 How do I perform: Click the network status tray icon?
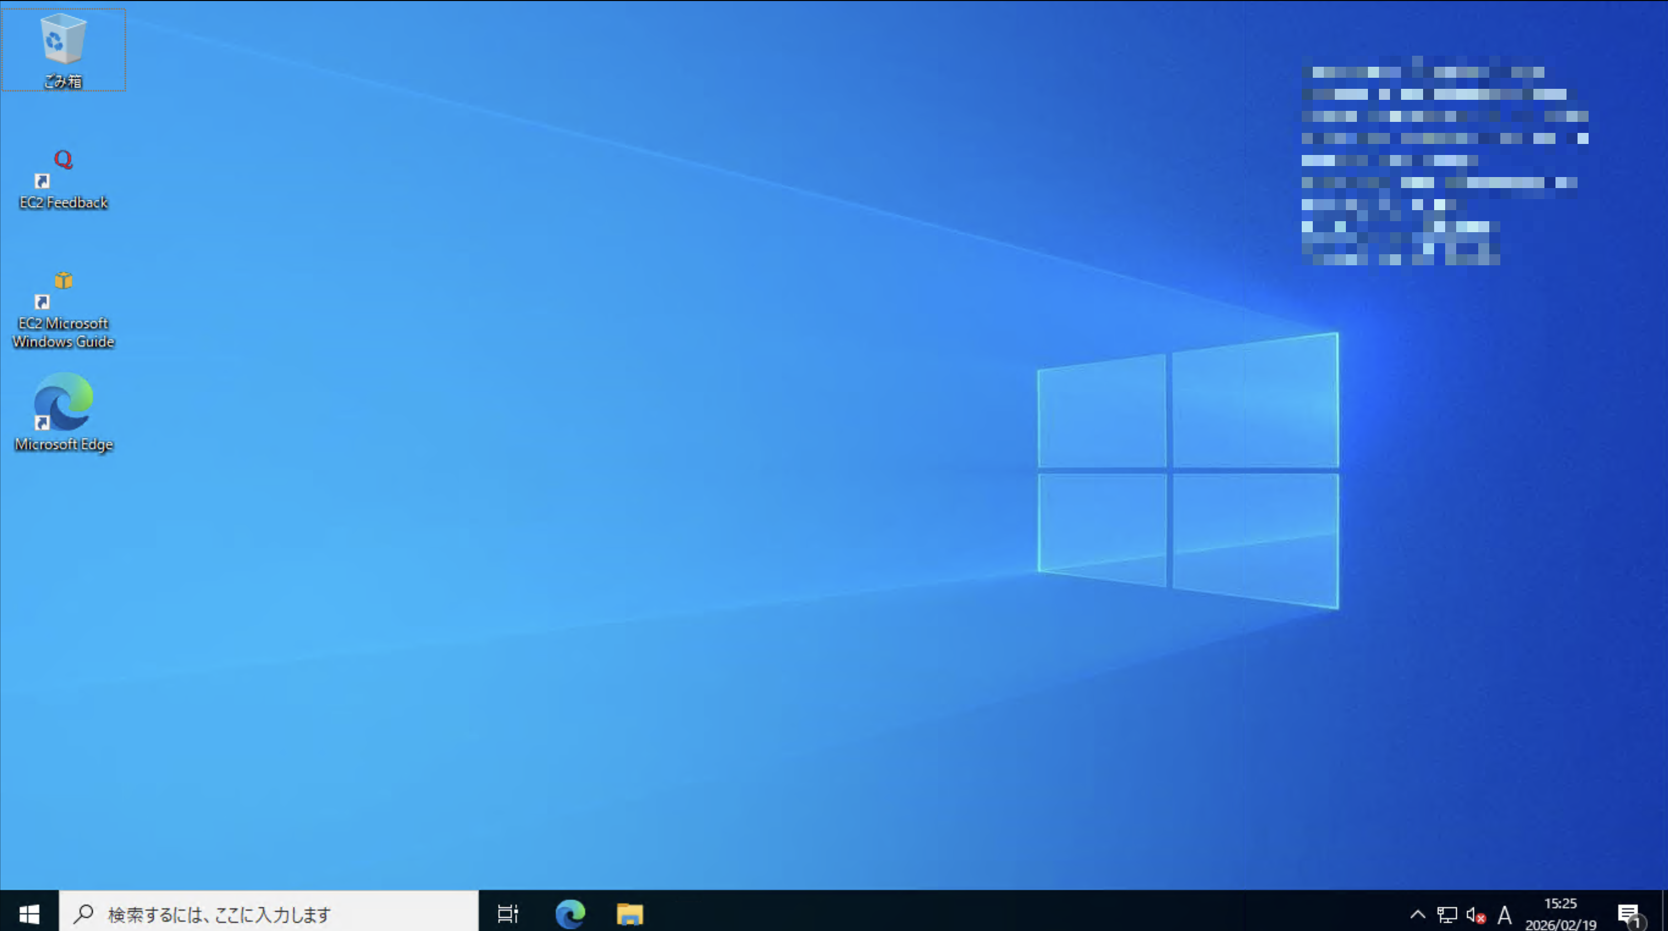(1447, 914)
